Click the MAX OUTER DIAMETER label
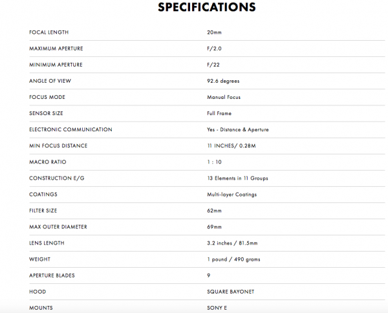 [x=58, y=227]
